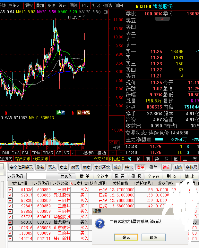Image resolution: width=199 pixels, height=248 pixels.
Task: Sort by 委托时间 column header
Action: [20, 183]
